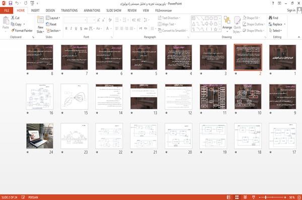The height and width of the screenshot is (200, 302).
Task: Click the New Slide button icon
Action: pos(40,20)
